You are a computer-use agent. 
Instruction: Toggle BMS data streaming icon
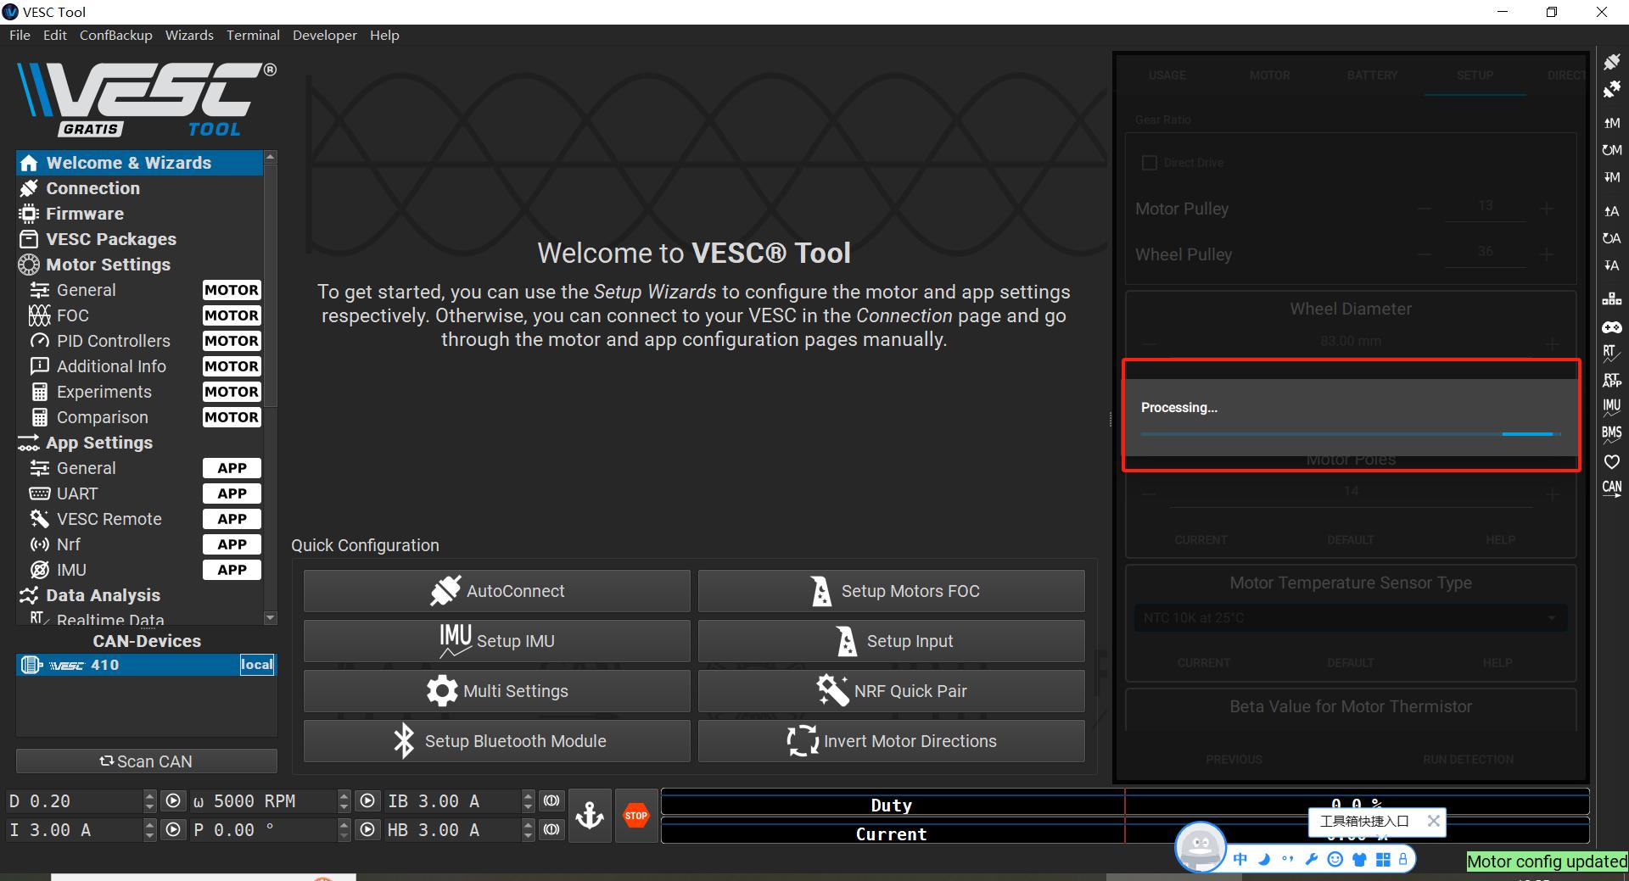tap(1611, 434)
